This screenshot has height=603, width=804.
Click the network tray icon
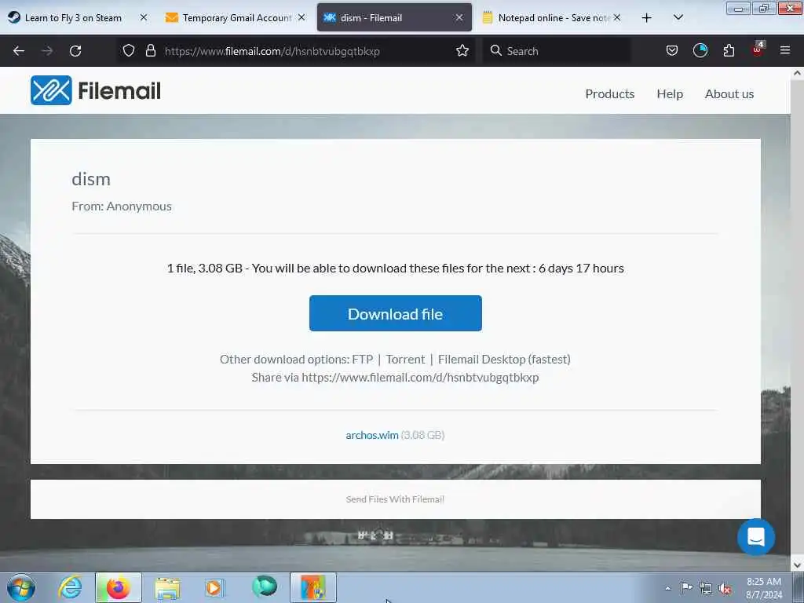(706, 589)
